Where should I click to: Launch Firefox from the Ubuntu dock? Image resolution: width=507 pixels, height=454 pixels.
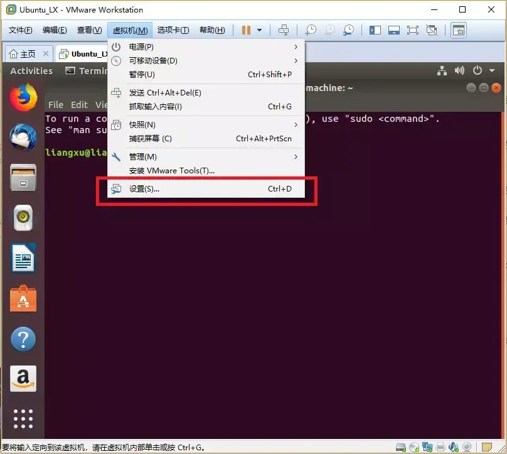(23, 97)
